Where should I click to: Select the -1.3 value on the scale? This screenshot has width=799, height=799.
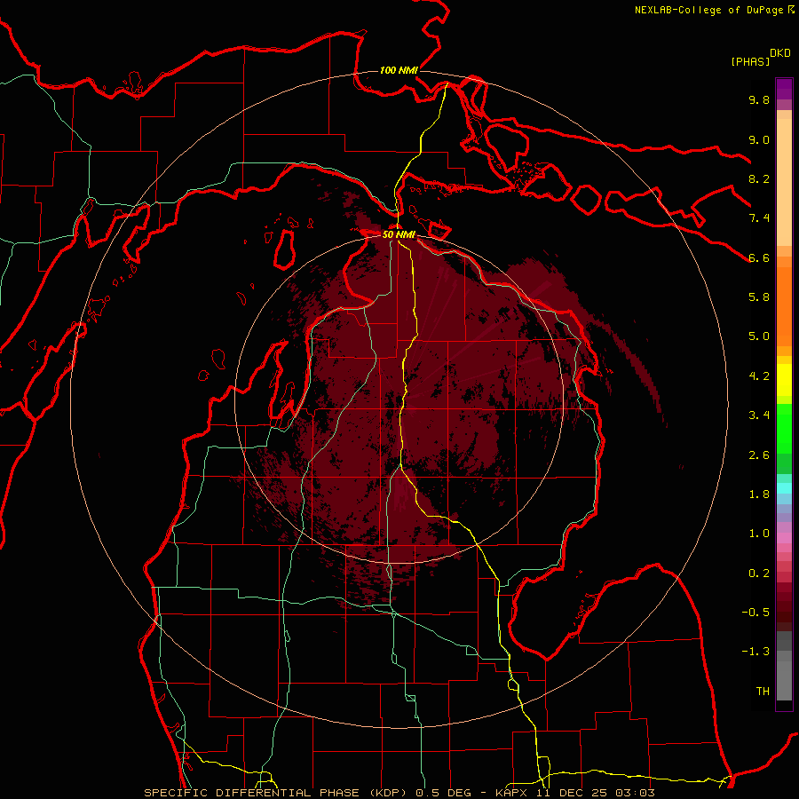pos(755,652)
